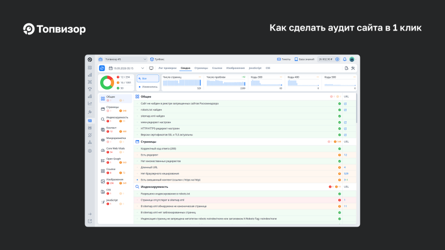445x250 pixels.
Task: Open the audit date dropdown 19.09.2026
Action: [127, 68]
